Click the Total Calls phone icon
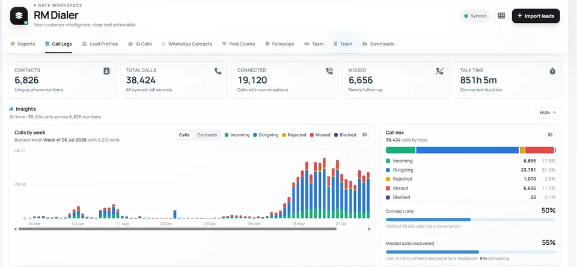Screen dimensions: 577x267 218,71
